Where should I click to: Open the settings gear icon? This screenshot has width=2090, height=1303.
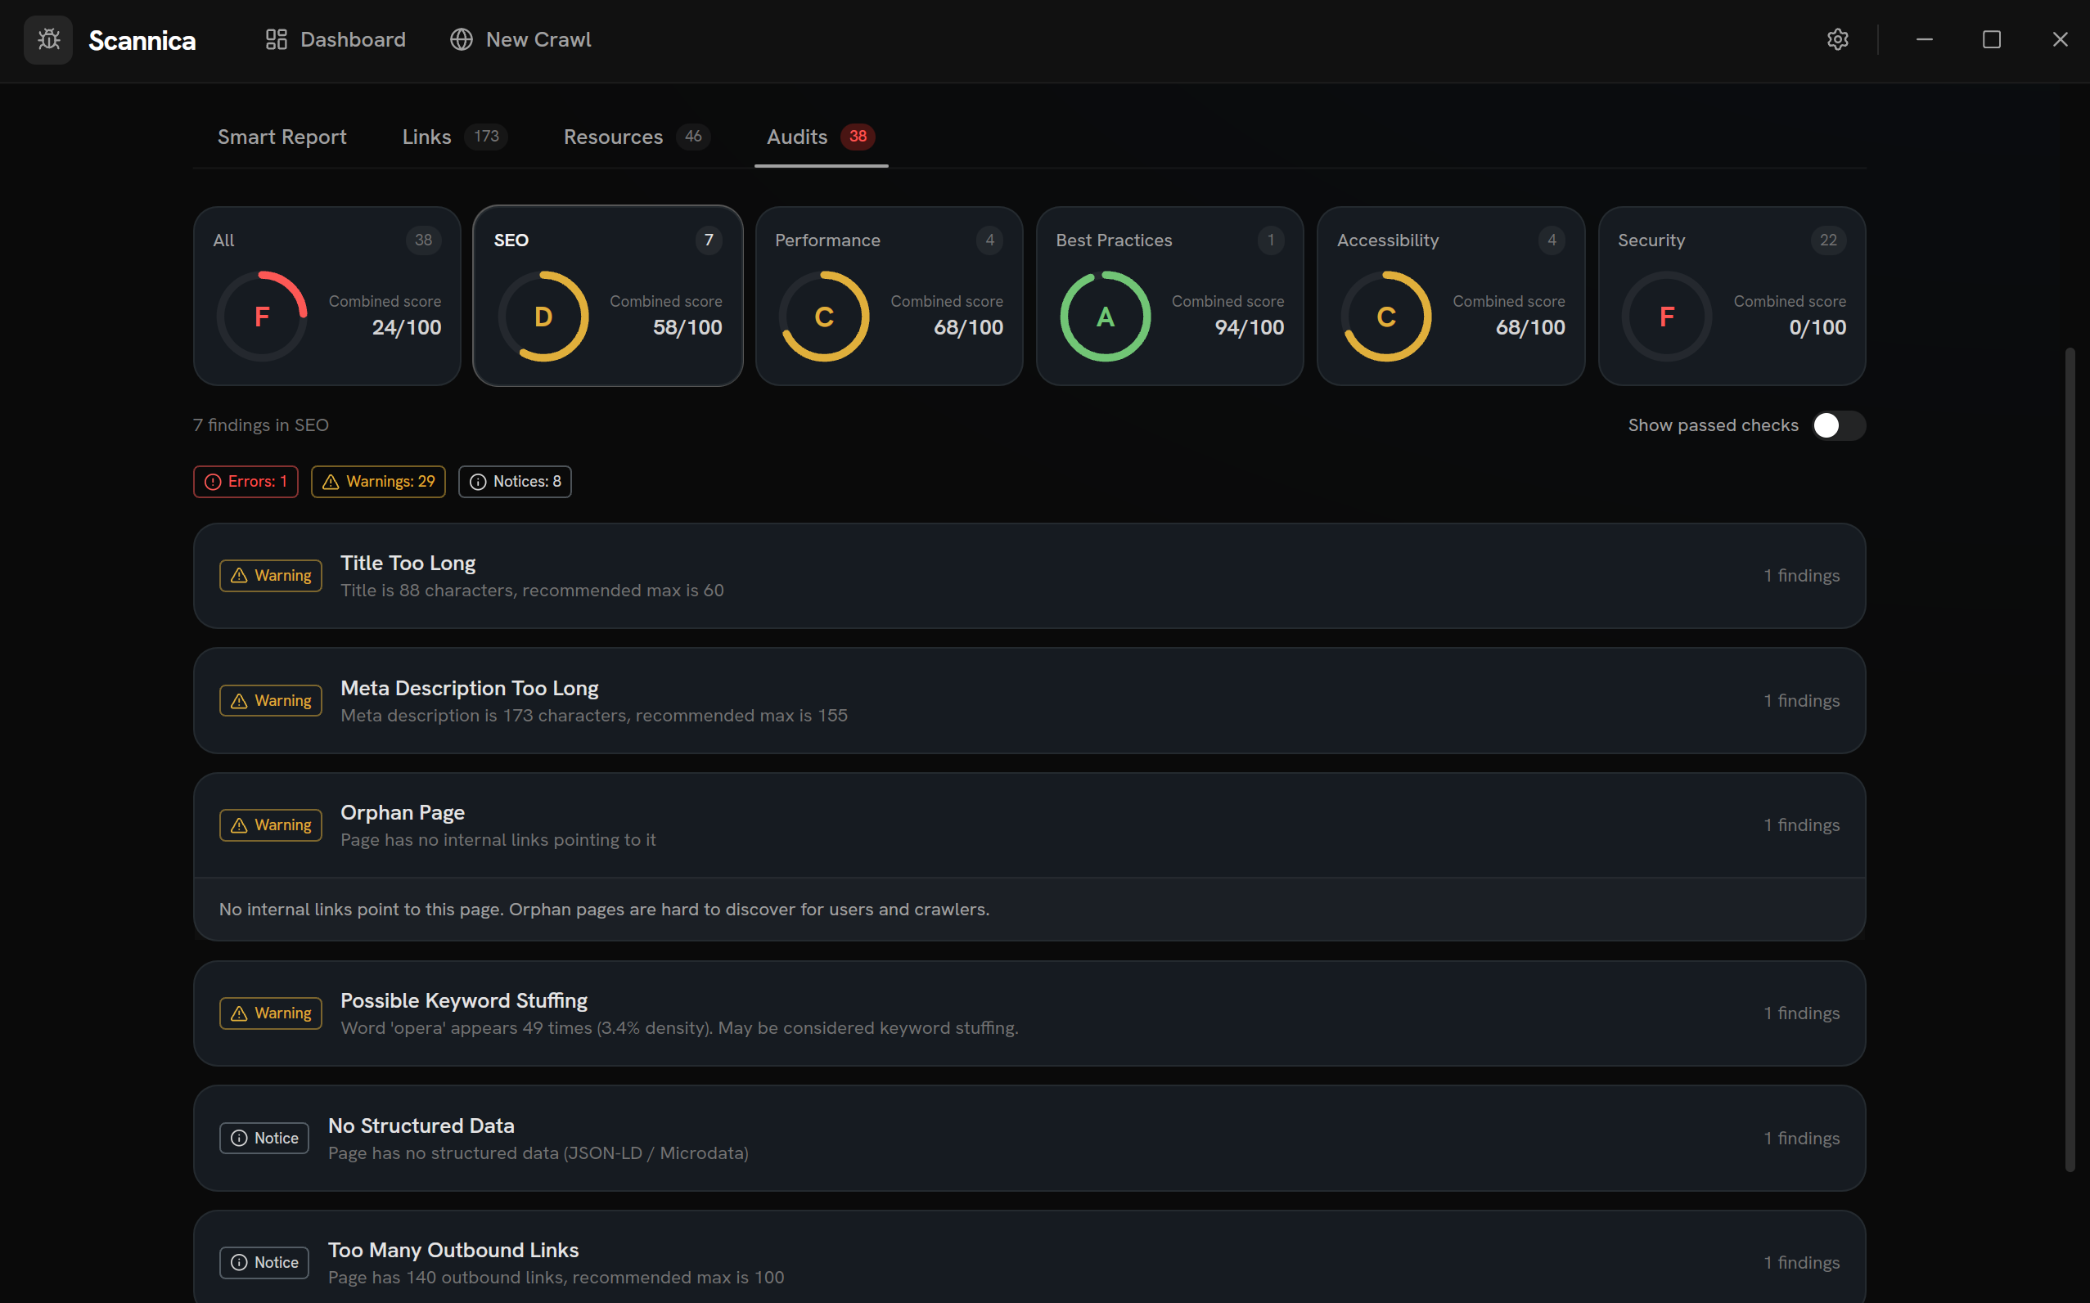click(x=1837, y=38)
